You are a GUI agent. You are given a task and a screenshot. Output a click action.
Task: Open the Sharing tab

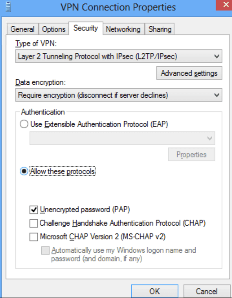tap(160, 29)
